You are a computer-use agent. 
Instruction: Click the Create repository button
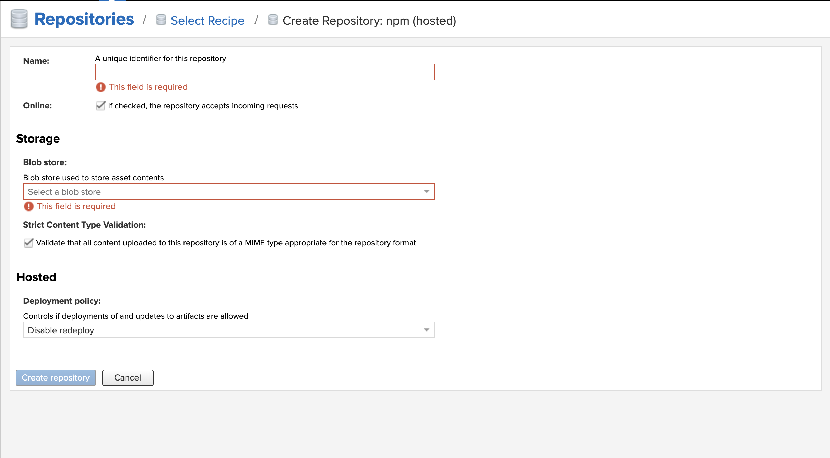56,377
